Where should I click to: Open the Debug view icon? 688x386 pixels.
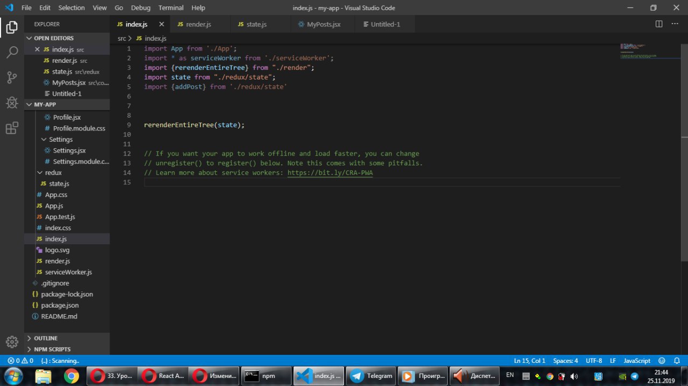[x=12, y=103]
